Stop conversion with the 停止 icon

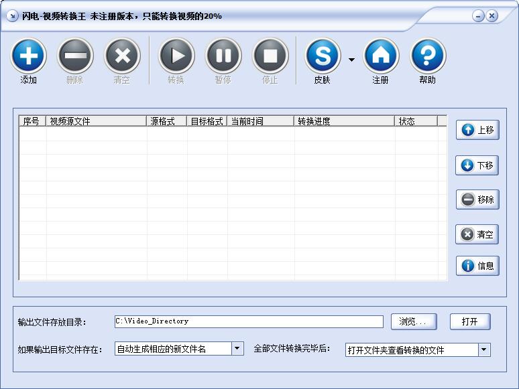(270, 56)
